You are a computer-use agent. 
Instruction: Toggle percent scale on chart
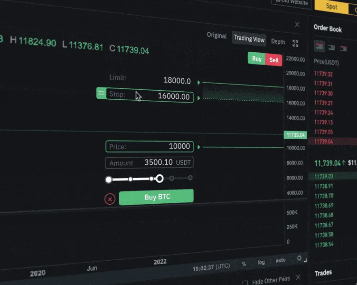tap(244, 264)
